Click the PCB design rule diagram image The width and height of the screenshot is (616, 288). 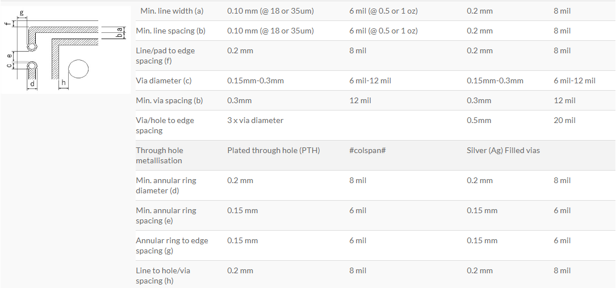click(x=66, y=50)
